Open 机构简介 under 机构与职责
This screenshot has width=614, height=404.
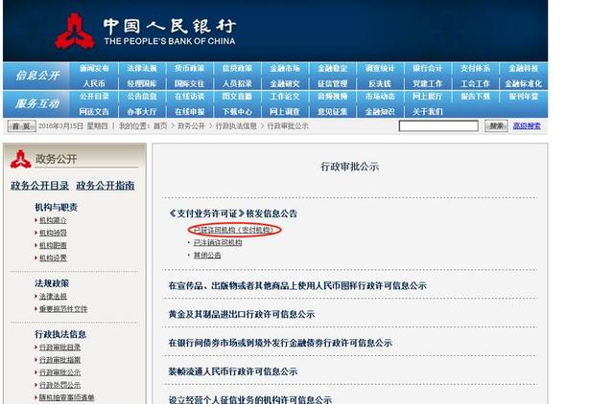pyautogui.click(x=53, y=220)
